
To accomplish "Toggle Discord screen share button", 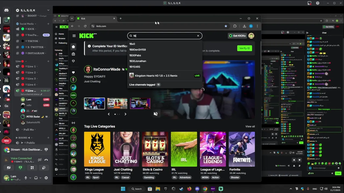I will click(20, 168).
